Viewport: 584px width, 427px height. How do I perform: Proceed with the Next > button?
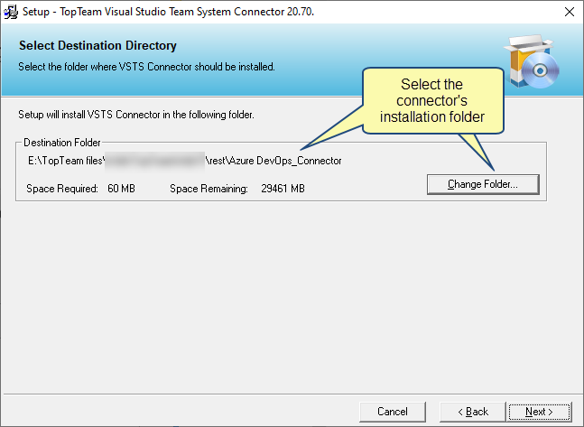click(x=540, y=412)
